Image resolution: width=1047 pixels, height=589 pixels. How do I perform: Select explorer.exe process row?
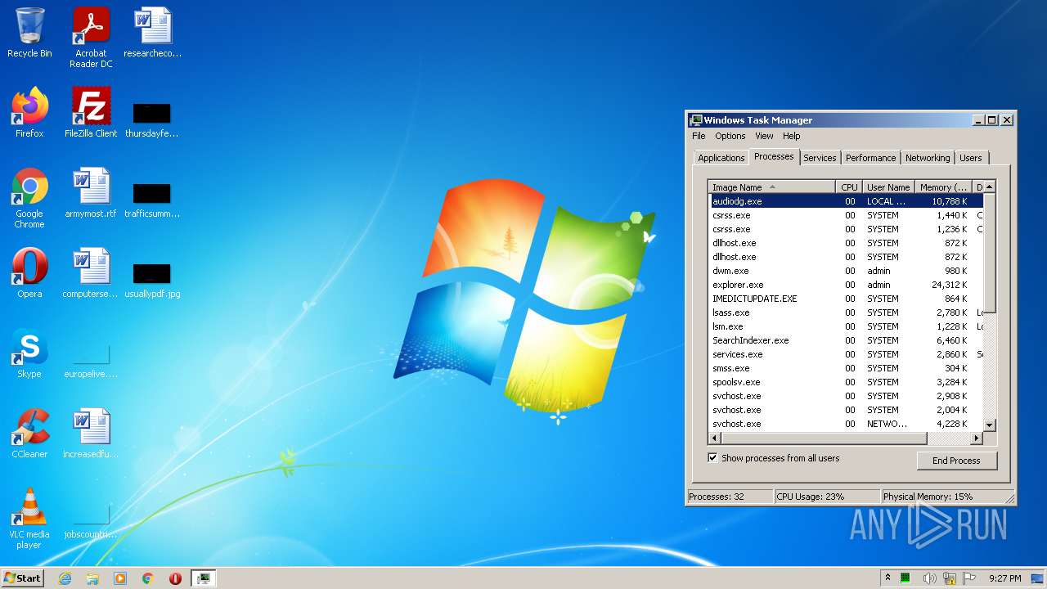coord(846,285)
